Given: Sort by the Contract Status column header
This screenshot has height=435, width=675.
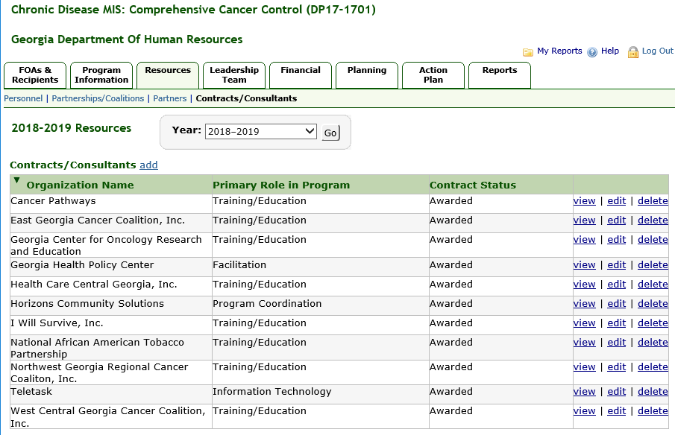Looking at the screenshot, I should pyautogui.click(x=472, y=185).
